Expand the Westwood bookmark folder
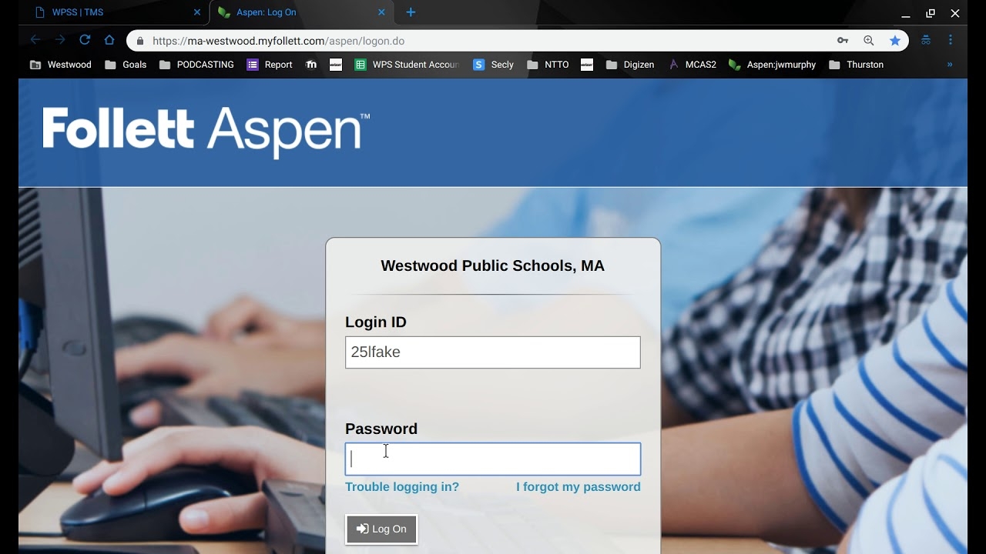Image resolution: width=986 pixels, height=554 pixels. tap(61, 65)
